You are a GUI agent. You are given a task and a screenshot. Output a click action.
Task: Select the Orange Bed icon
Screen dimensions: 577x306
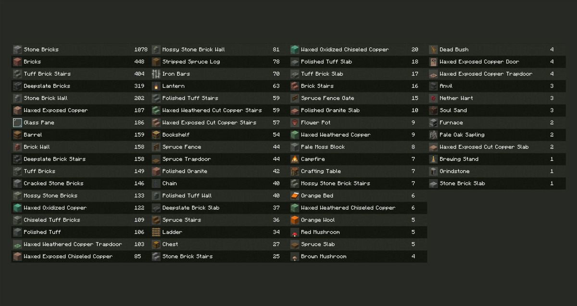[295, 196]
